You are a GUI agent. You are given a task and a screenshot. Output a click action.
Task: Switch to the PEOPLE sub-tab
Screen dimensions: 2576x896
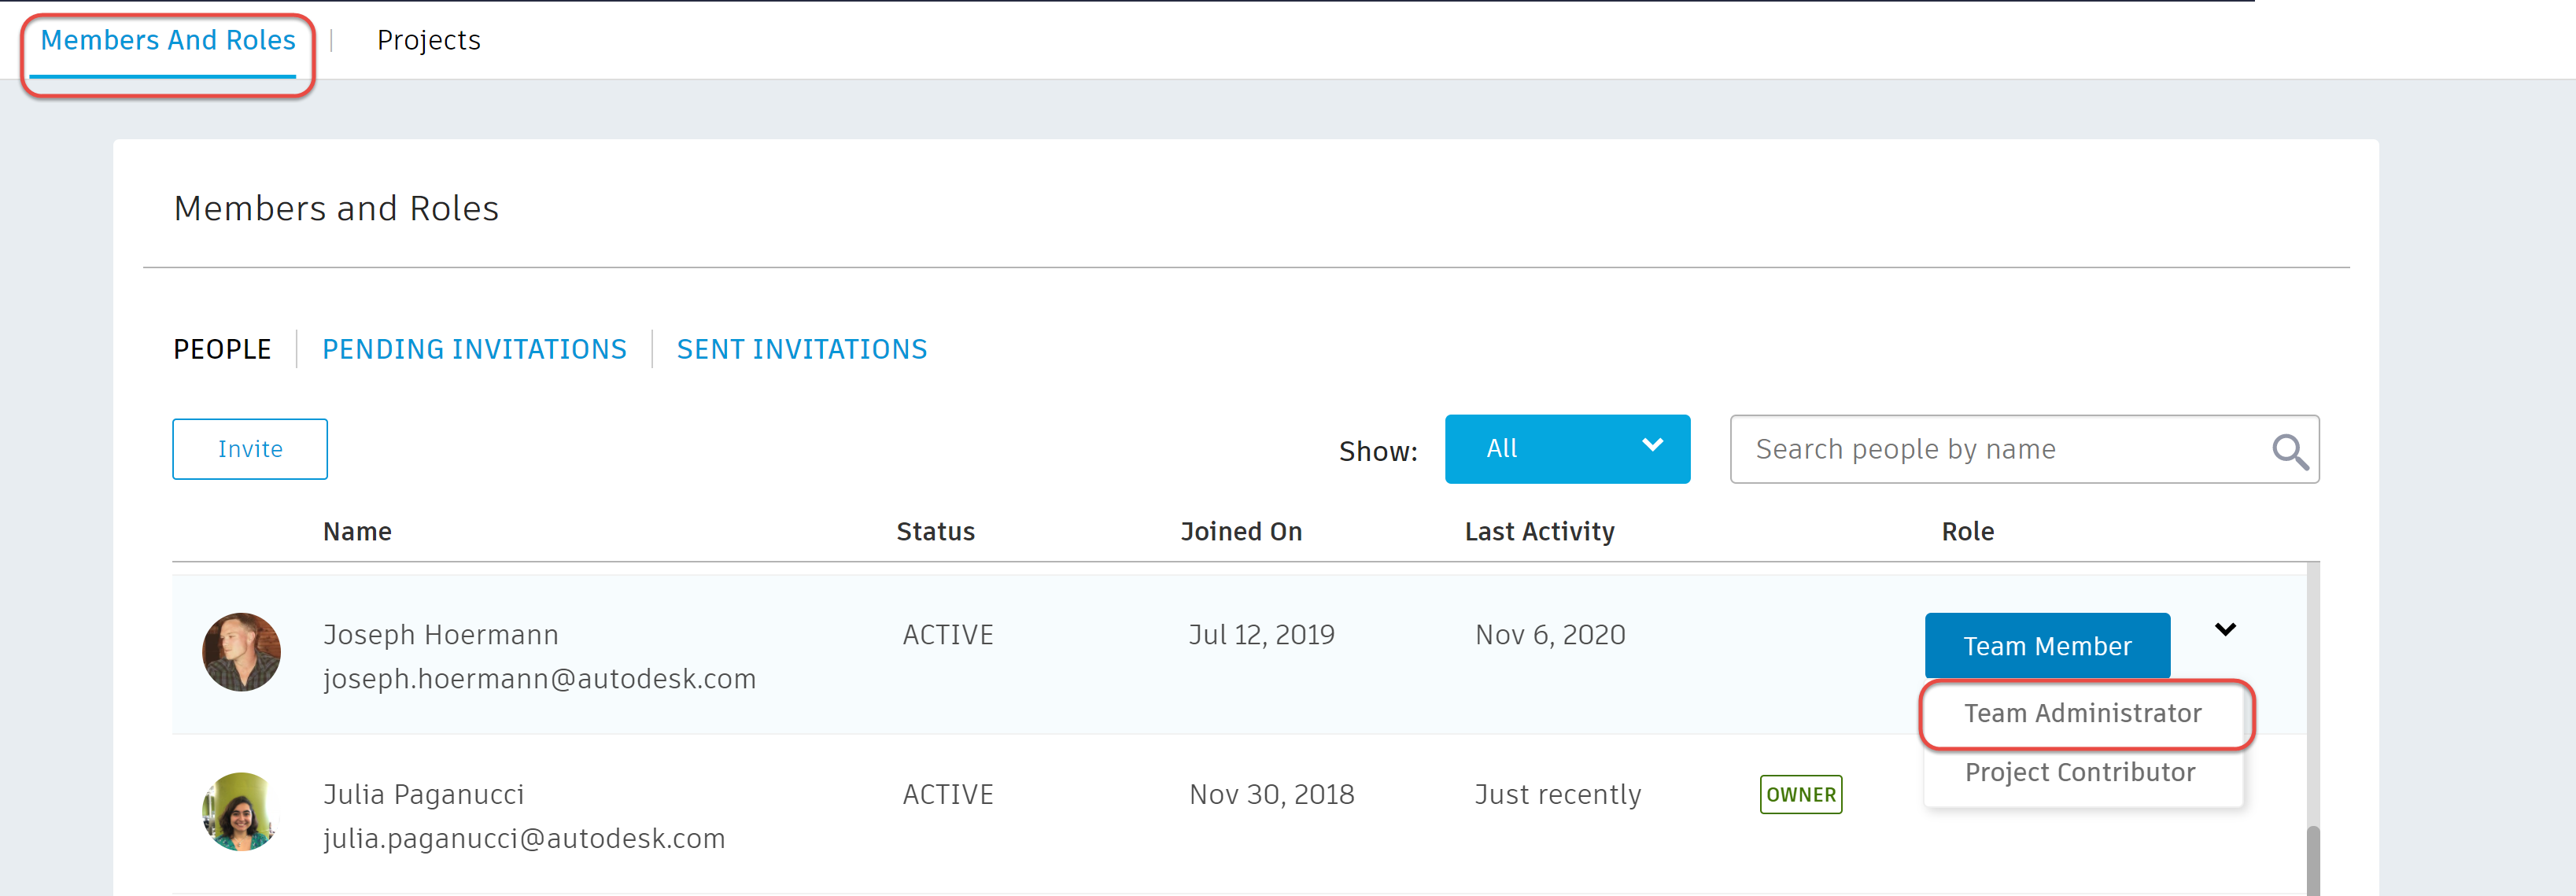tap(222, 349)
